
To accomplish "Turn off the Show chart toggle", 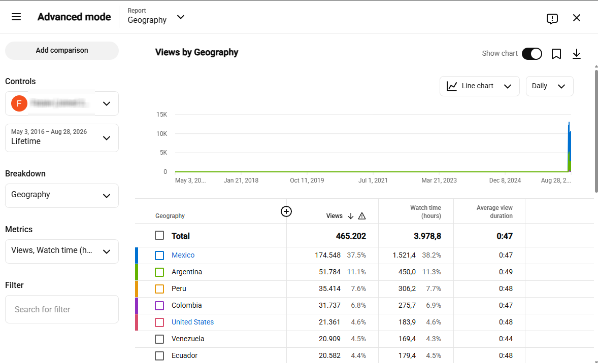I will (531, 54).
